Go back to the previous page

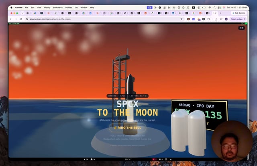[11, 19]
